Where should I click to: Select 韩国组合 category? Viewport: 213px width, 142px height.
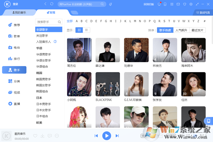(42, 91)
